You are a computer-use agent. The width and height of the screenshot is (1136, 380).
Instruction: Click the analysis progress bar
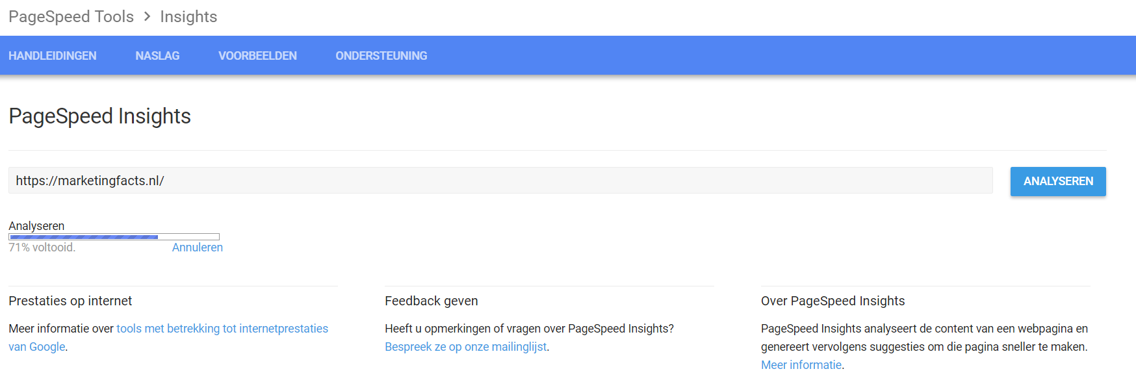point(114,237)
